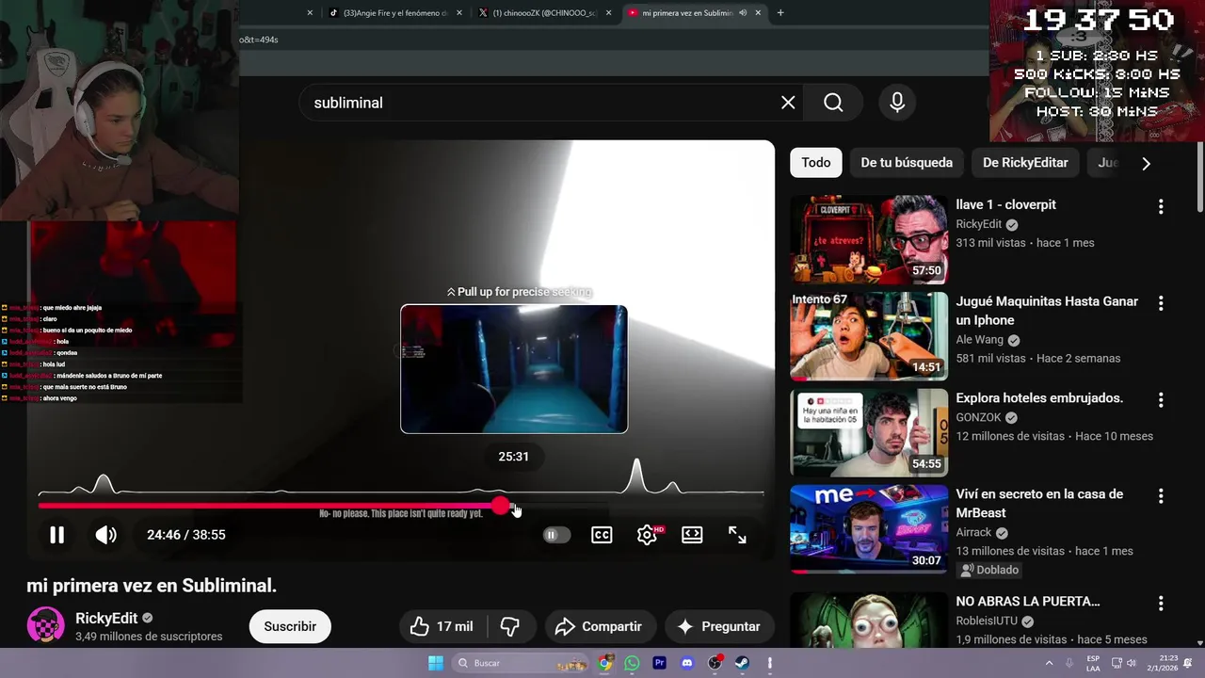Clear the search box text

coord(788,103)
